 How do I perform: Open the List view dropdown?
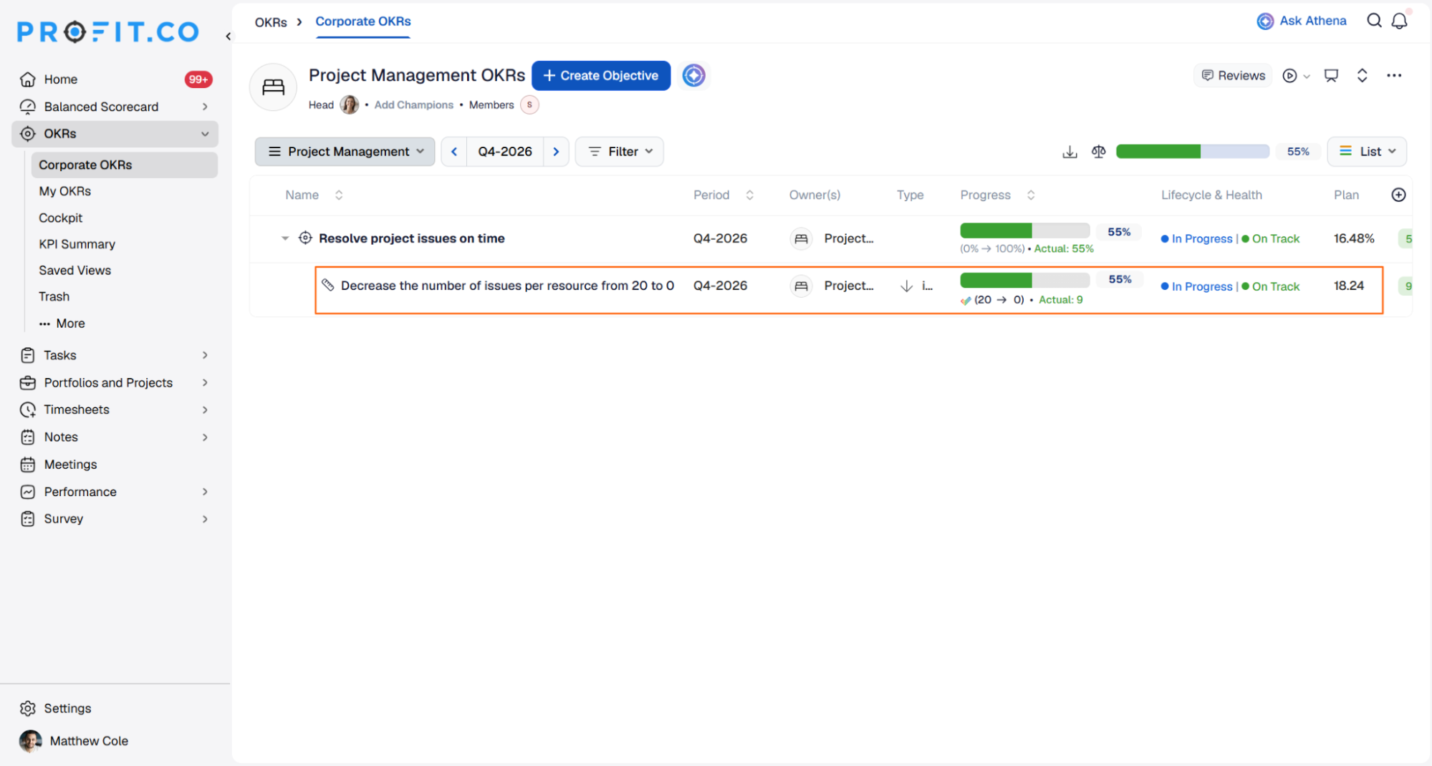(1367, 152)
